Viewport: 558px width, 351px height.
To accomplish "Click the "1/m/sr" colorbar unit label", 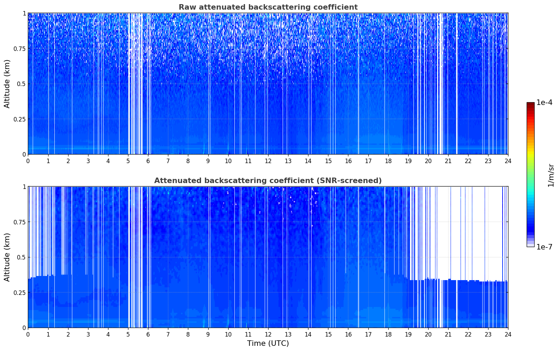I will (551, 175).
